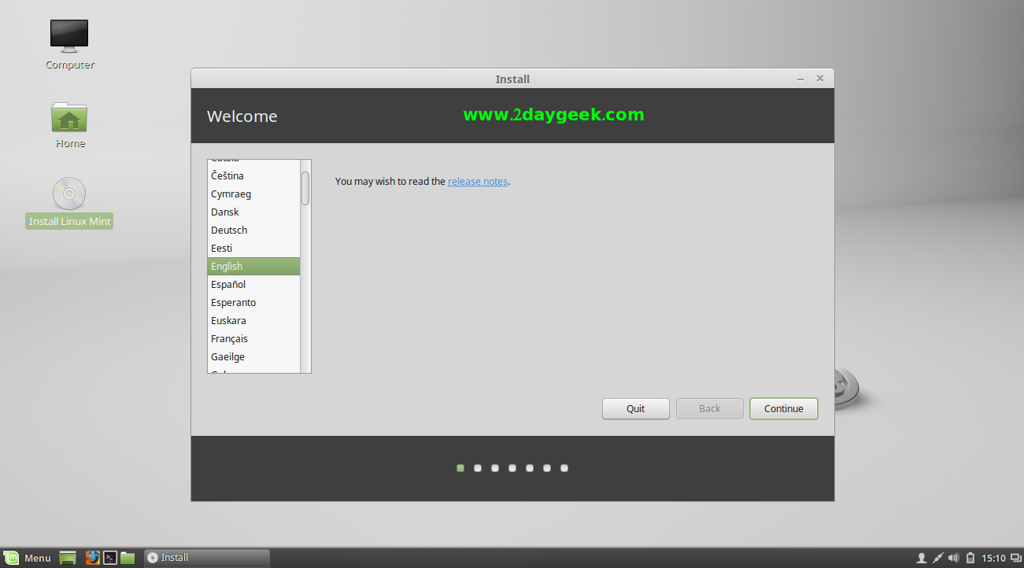The image size is (1024, 568).
Task: Open the window list applet at the panel end
Action: click(x=1015, y=559)
